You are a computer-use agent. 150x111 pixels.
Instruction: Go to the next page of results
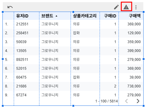pyautogui.click(x=138, y=101)
